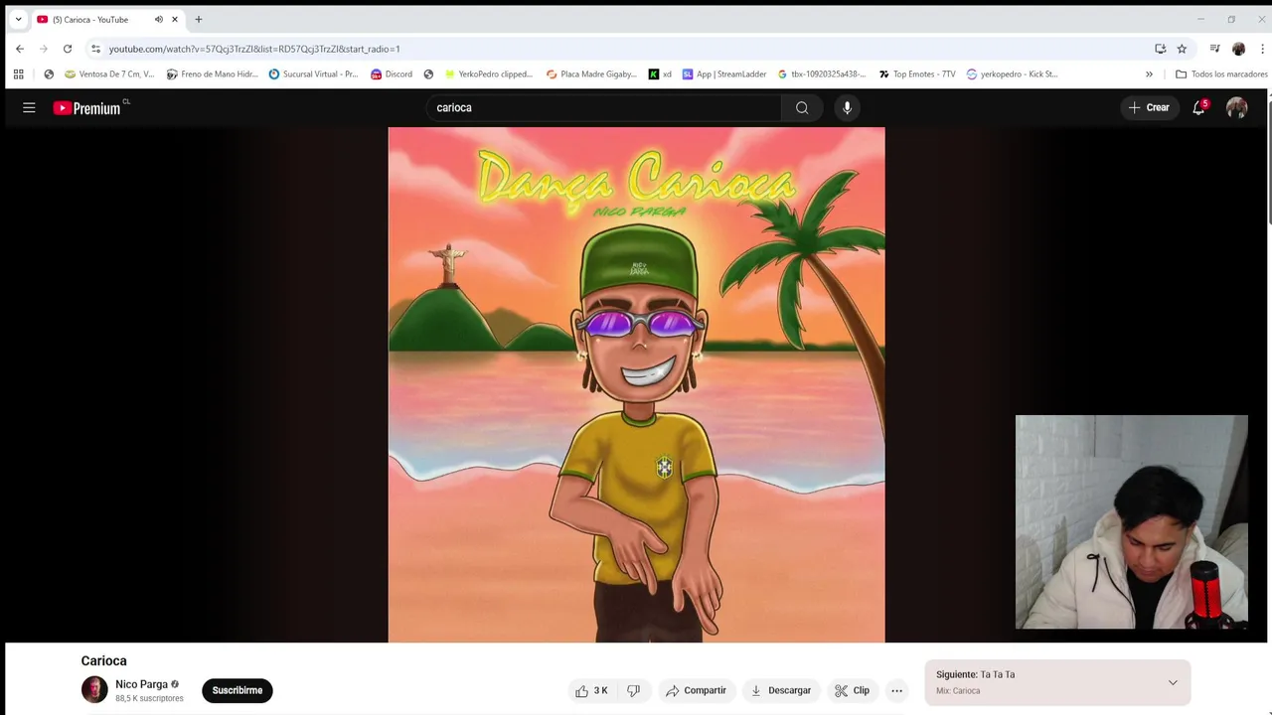Image resolution: width=1272 pixels, height=715 pixels.
Task: Open the globe bookmark after Discord
Action: point(428,73)
